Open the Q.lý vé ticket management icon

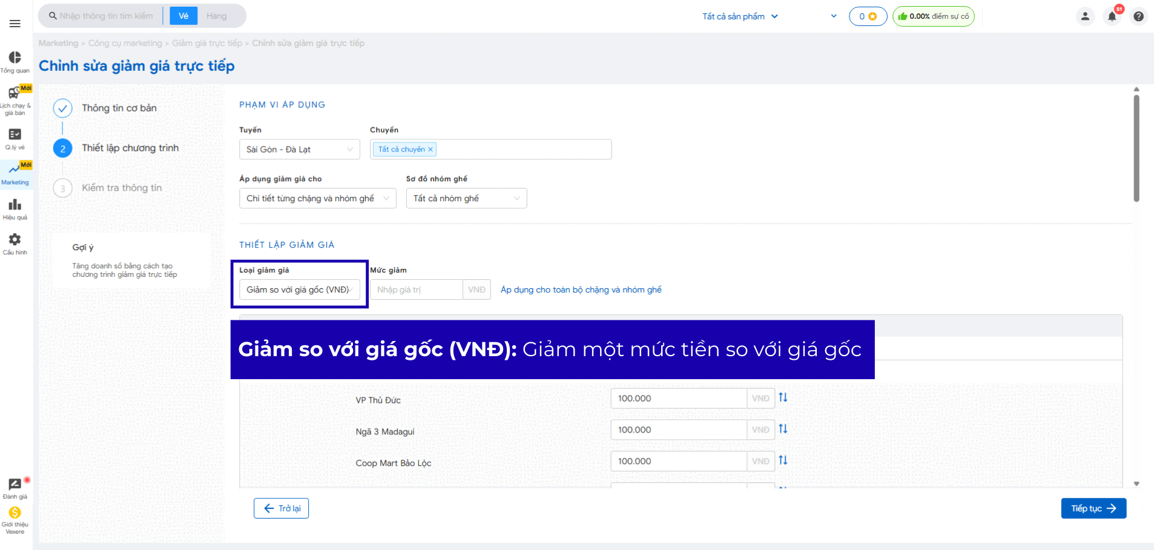(15, 135)
